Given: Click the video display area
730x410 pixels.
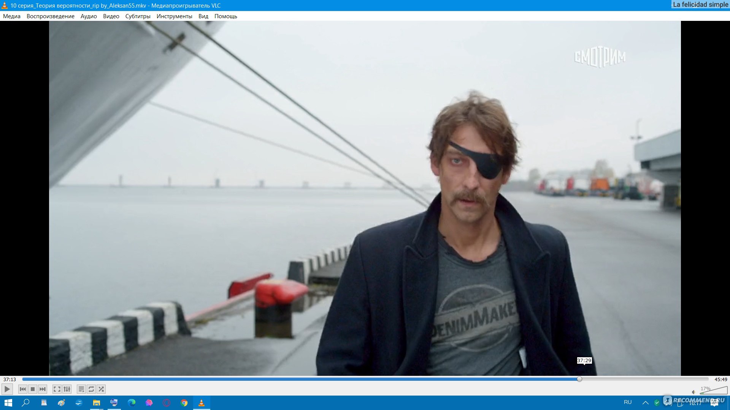Looking at the screenshot, I should coord(365,198).
